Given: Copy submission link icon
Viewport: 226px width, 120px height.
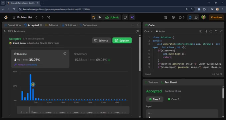Looking at the screenshot, I should click(x=137, y=31).
